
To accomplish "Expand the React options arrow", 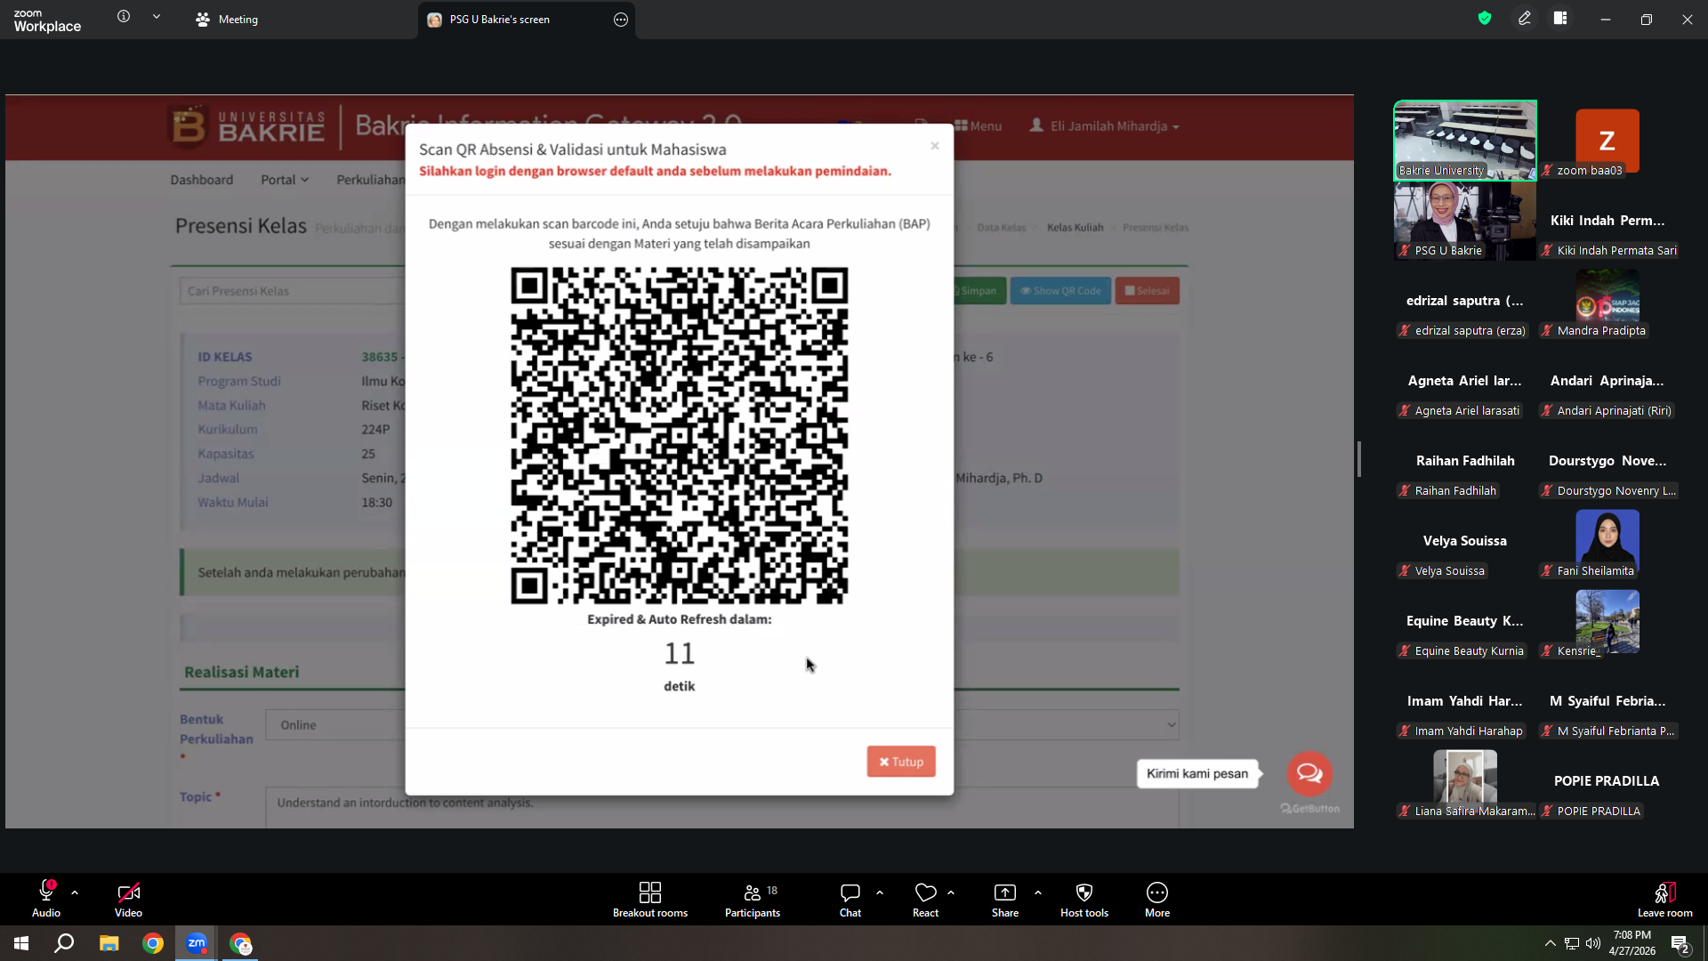I will [x=951, y=892].
